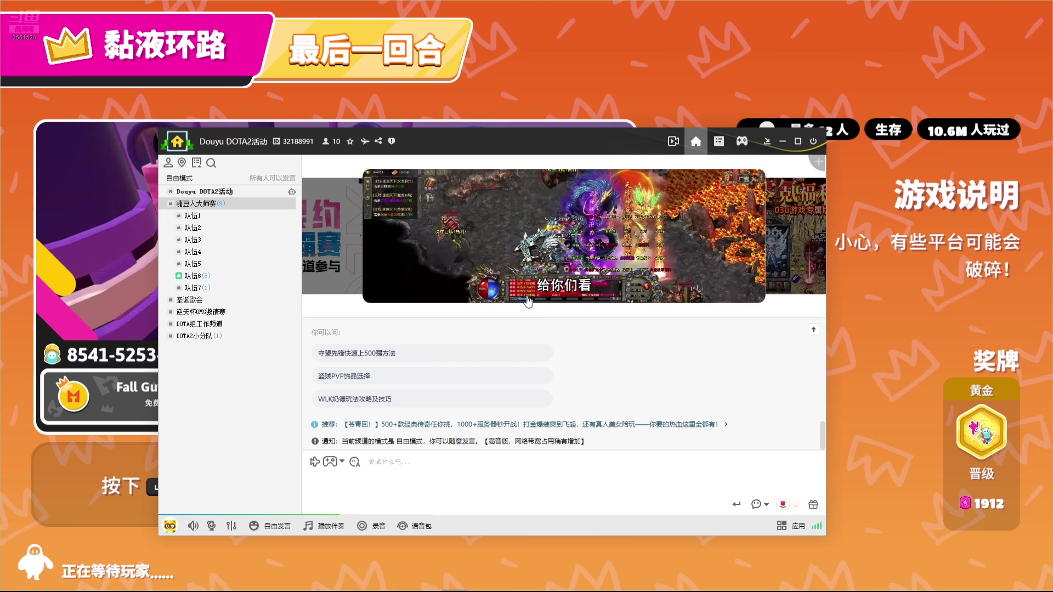Open the DOTA组工作频道 channel
This screenshot has width=1053, height=592.
coord(199,324)
